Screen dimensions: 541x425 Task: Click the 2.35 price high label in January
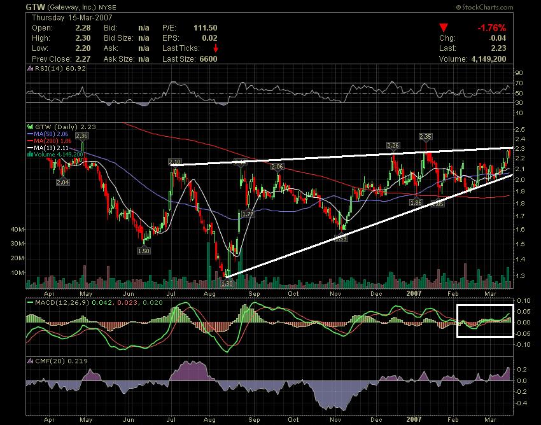425,137
